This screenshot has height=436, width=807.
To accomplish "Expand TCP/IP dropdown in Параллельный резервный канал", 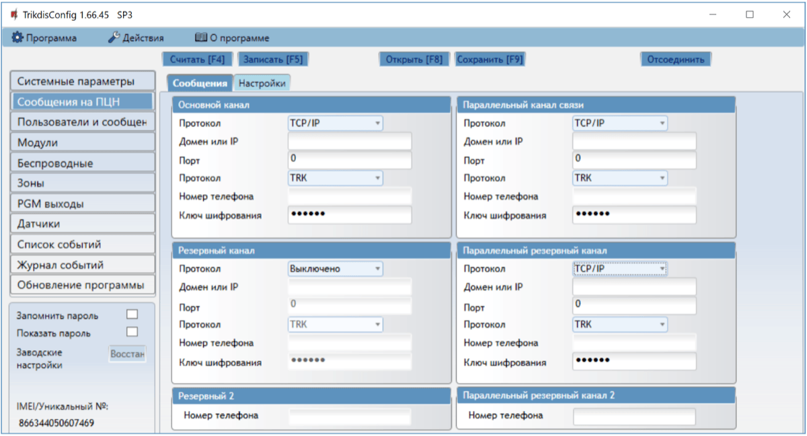I will [619, 269].
